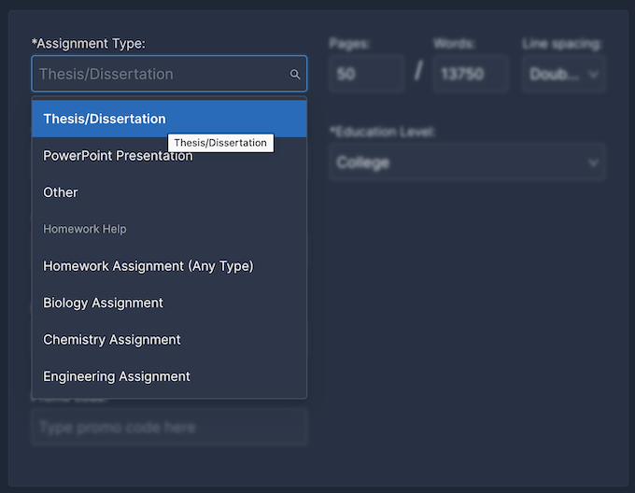Select Homework Assignment (Any Type)

[148, 266]
